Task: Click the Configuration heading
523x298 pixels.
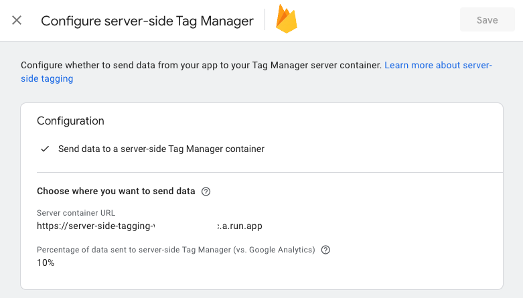Action: click(70, 121)
